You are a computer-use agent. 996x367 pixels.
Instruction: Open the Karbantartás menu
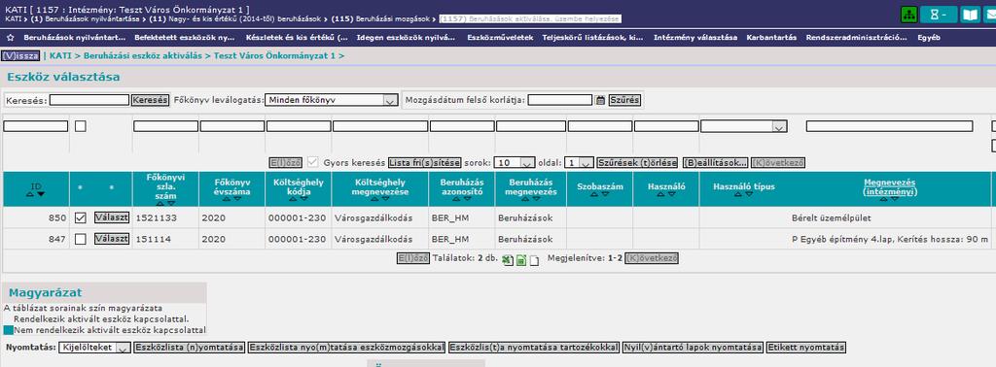click(x=771, y=38)
